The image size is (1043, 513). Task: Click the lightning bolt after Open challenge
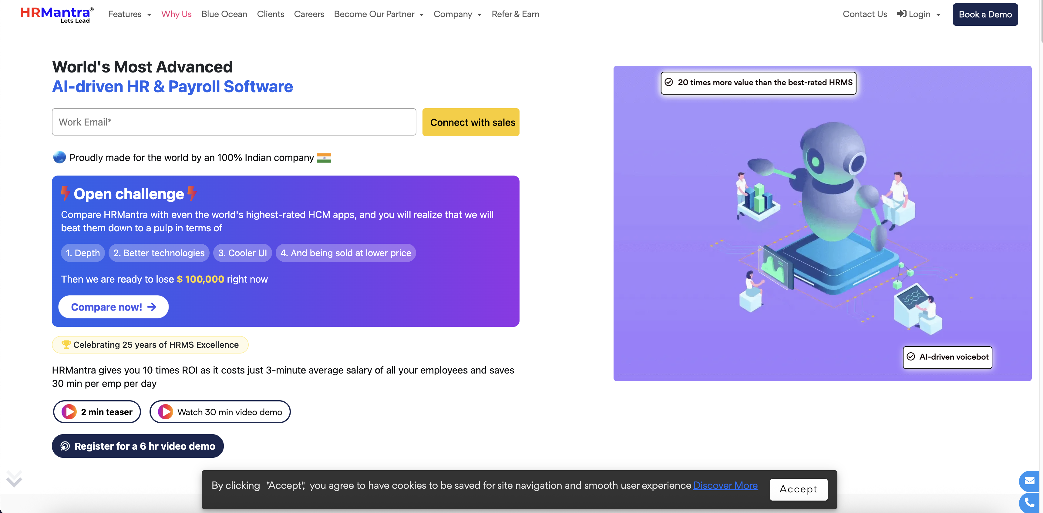[x=192, y=193]
